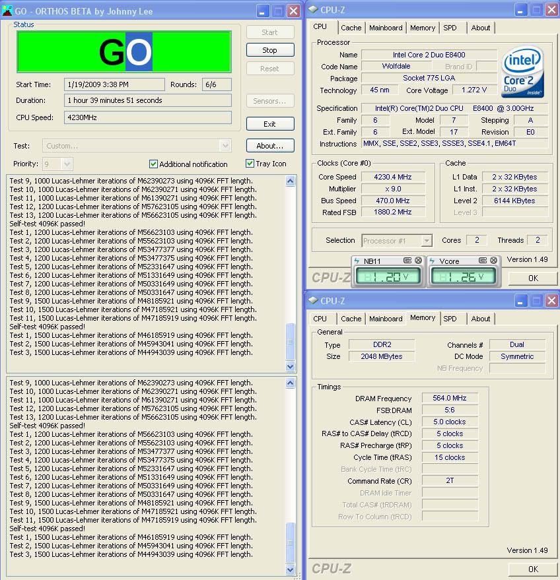Screen dimensions: 560x580
Task: Click the Start Time field
Action: tap(114, 84)
